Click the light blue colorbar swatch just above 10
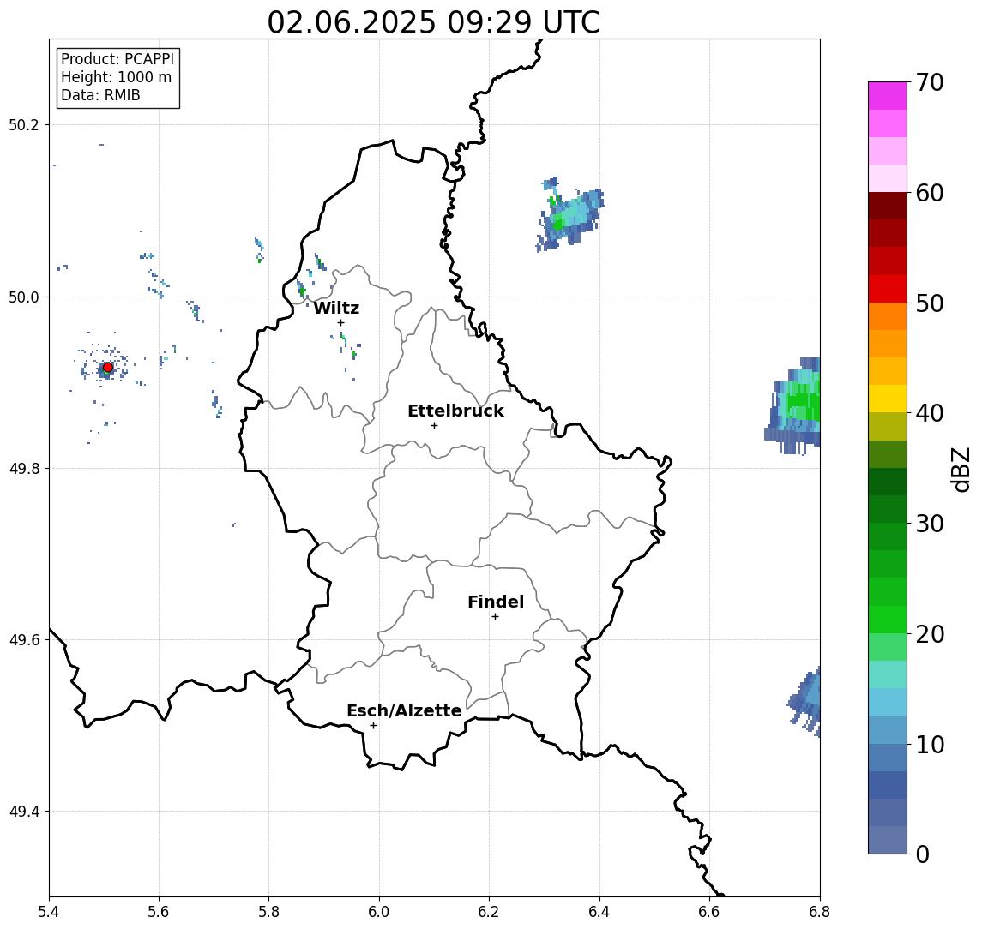982x929 pixels. (x=888, y=729)
